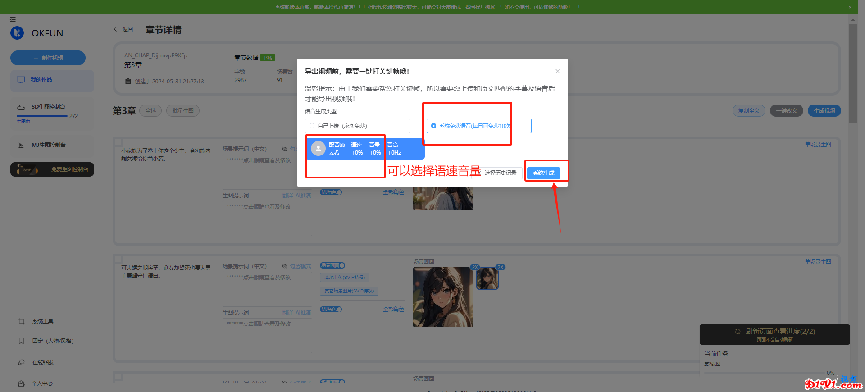
Task: Click the 2X badge on the large scene image
Action: click(x=475, y=267)
